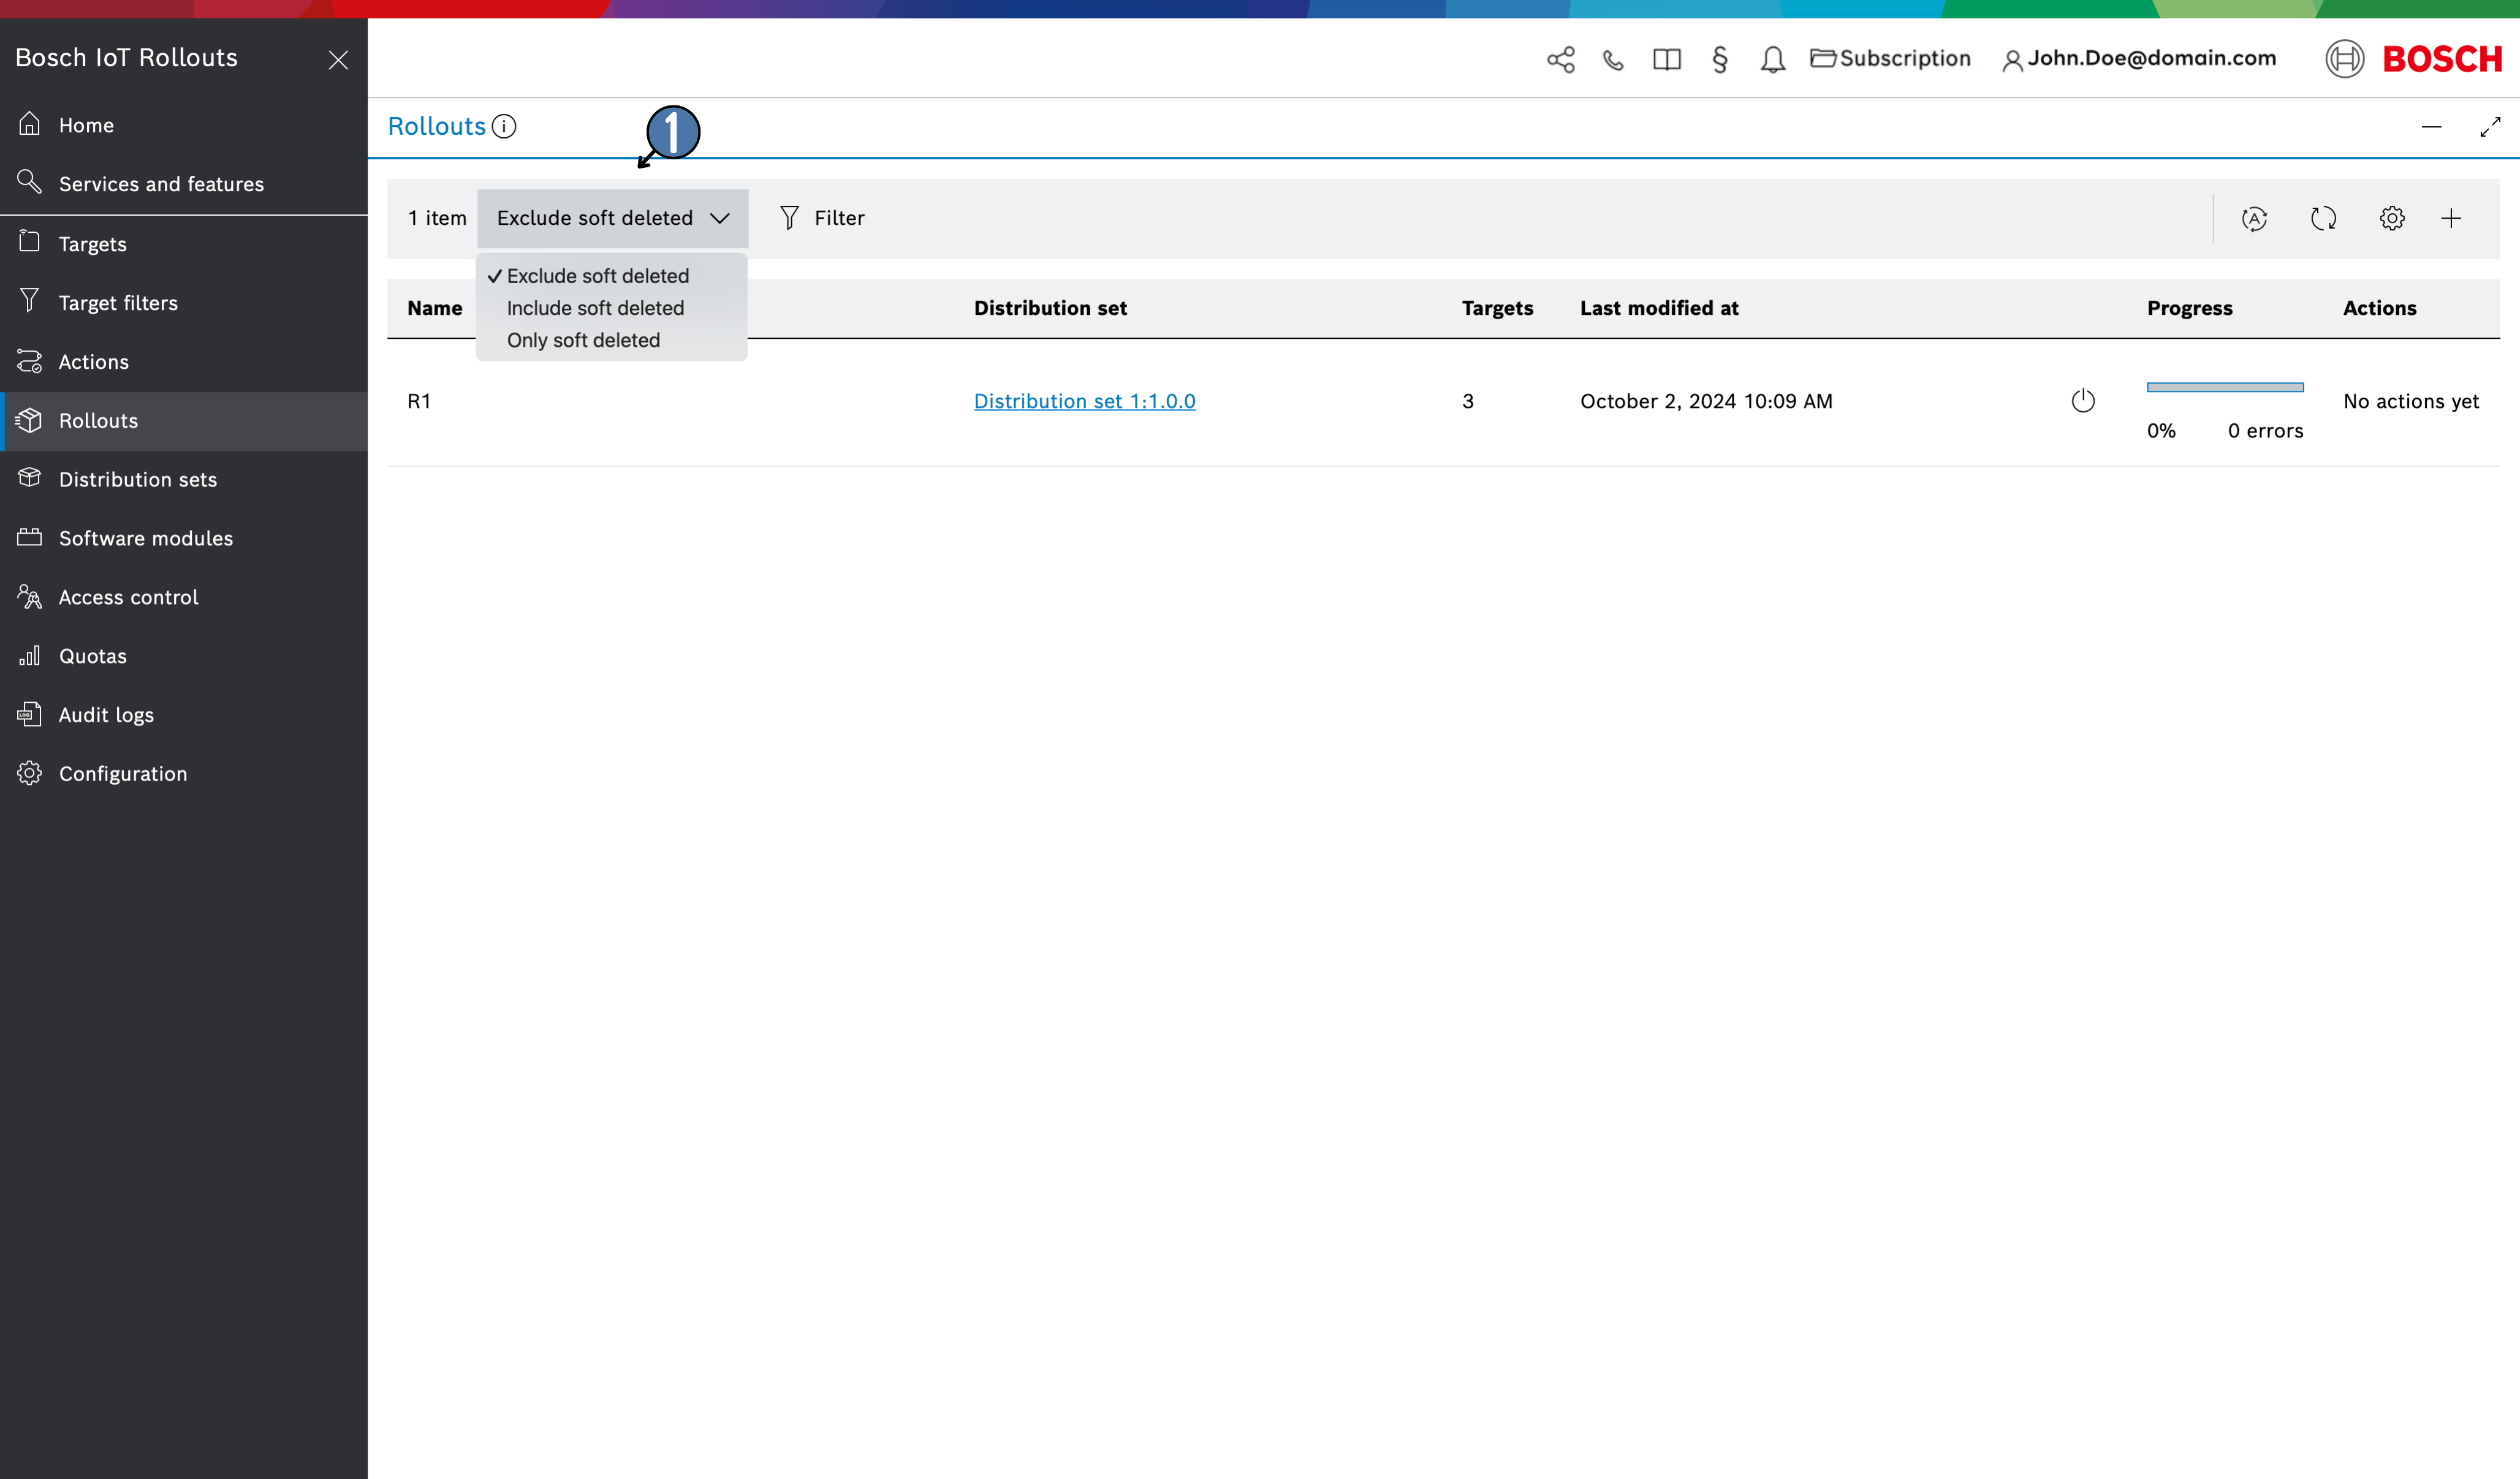
Task: Open John.Doe@domain.com user menu
Action: coord(2139,59)
